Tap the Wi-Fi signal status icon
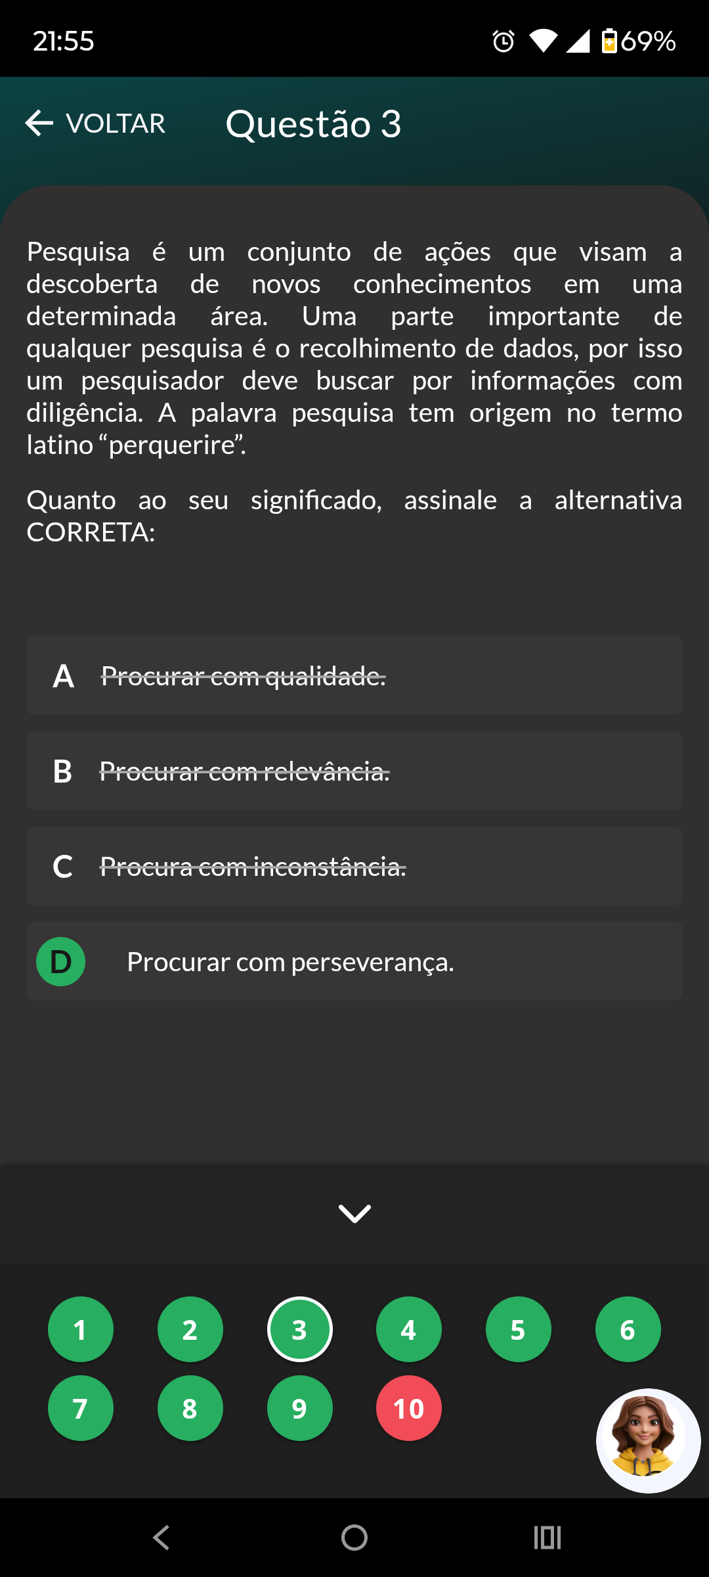Image resolution: width=709 pixels, height=1577 pixels. [543, 41]
